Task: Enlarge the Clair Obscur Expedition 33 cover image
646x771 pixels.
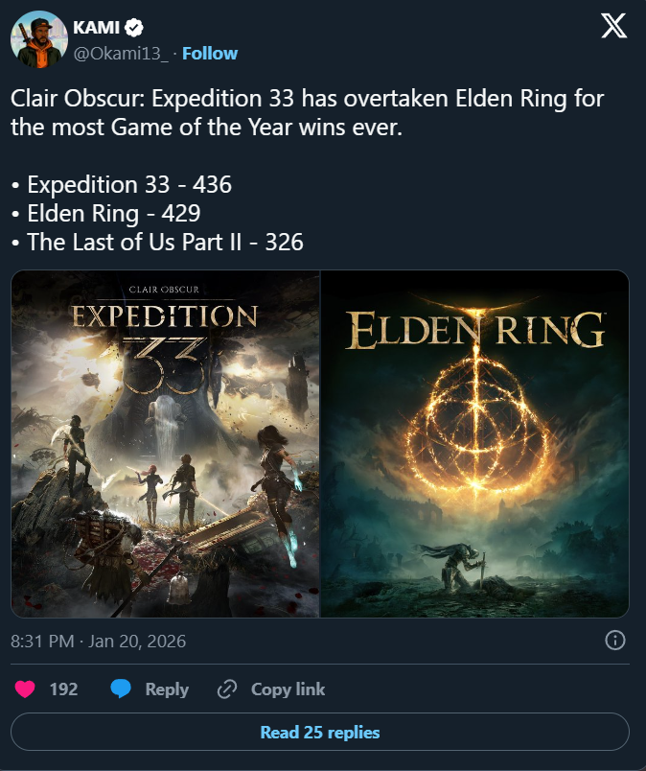Action: point(166,444)
